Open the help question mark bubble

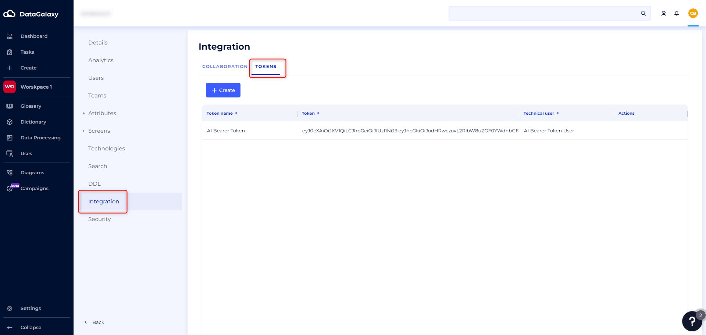point(692,321)
